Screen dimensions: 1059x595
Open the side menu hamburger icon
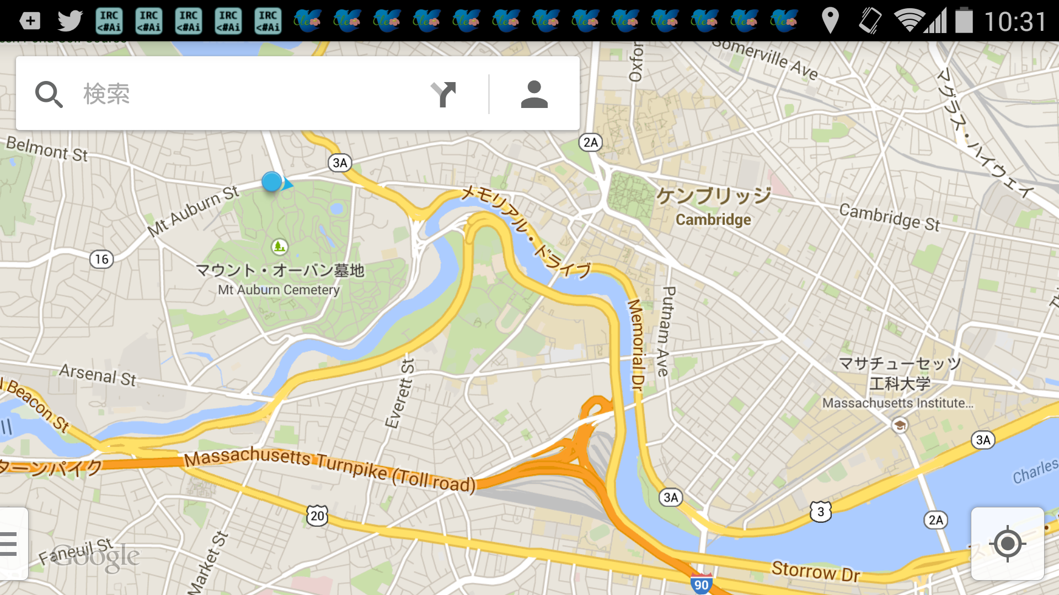pos(10,544)
